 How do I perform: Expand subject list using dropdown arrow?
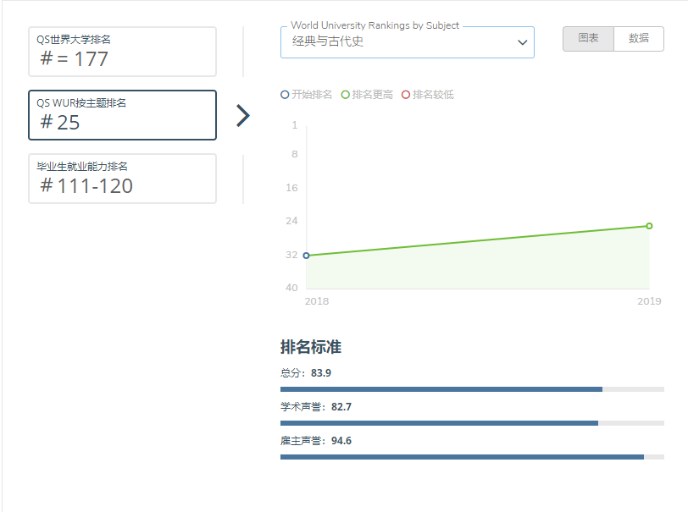coord(522,42)
